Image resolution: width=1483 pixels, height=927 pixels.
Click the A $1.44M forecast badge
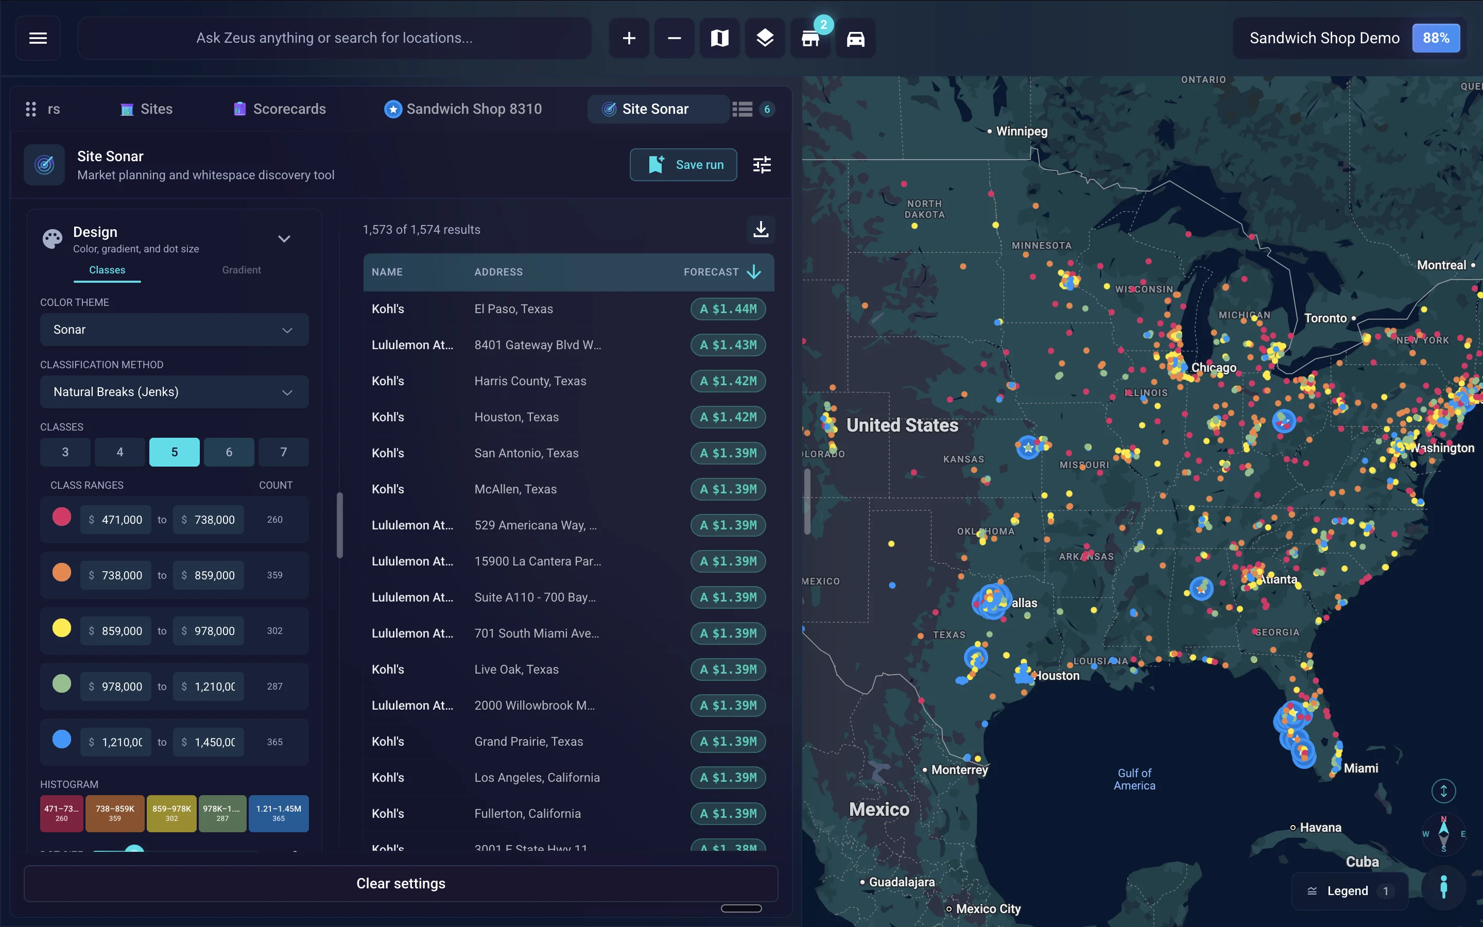click(728, 309)
